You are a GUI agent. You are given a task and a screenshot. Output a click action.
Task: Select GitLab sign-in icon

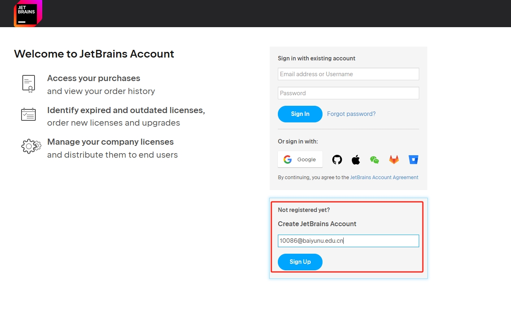click(x=394, y=160)
